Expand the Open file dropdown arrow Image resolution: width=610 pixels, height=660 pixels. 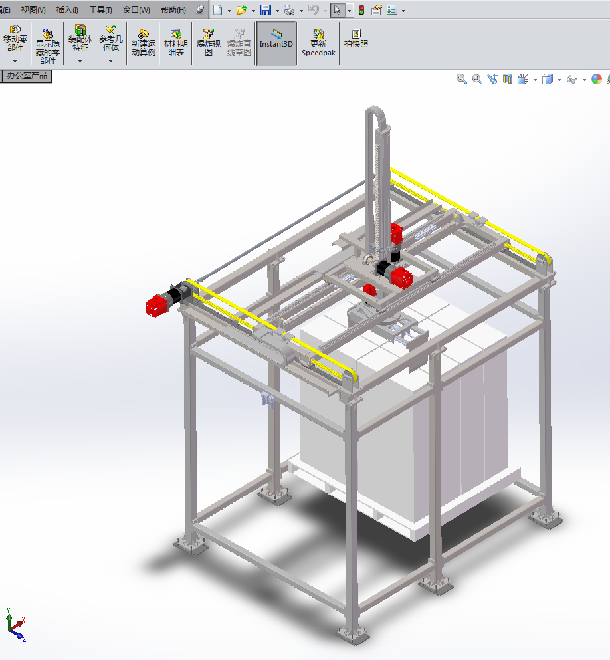[x=253, y=11]
